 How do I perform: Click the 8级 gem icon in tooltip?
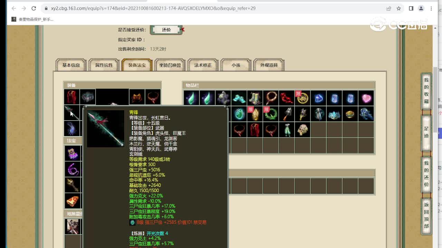click(x=132, y=223)
